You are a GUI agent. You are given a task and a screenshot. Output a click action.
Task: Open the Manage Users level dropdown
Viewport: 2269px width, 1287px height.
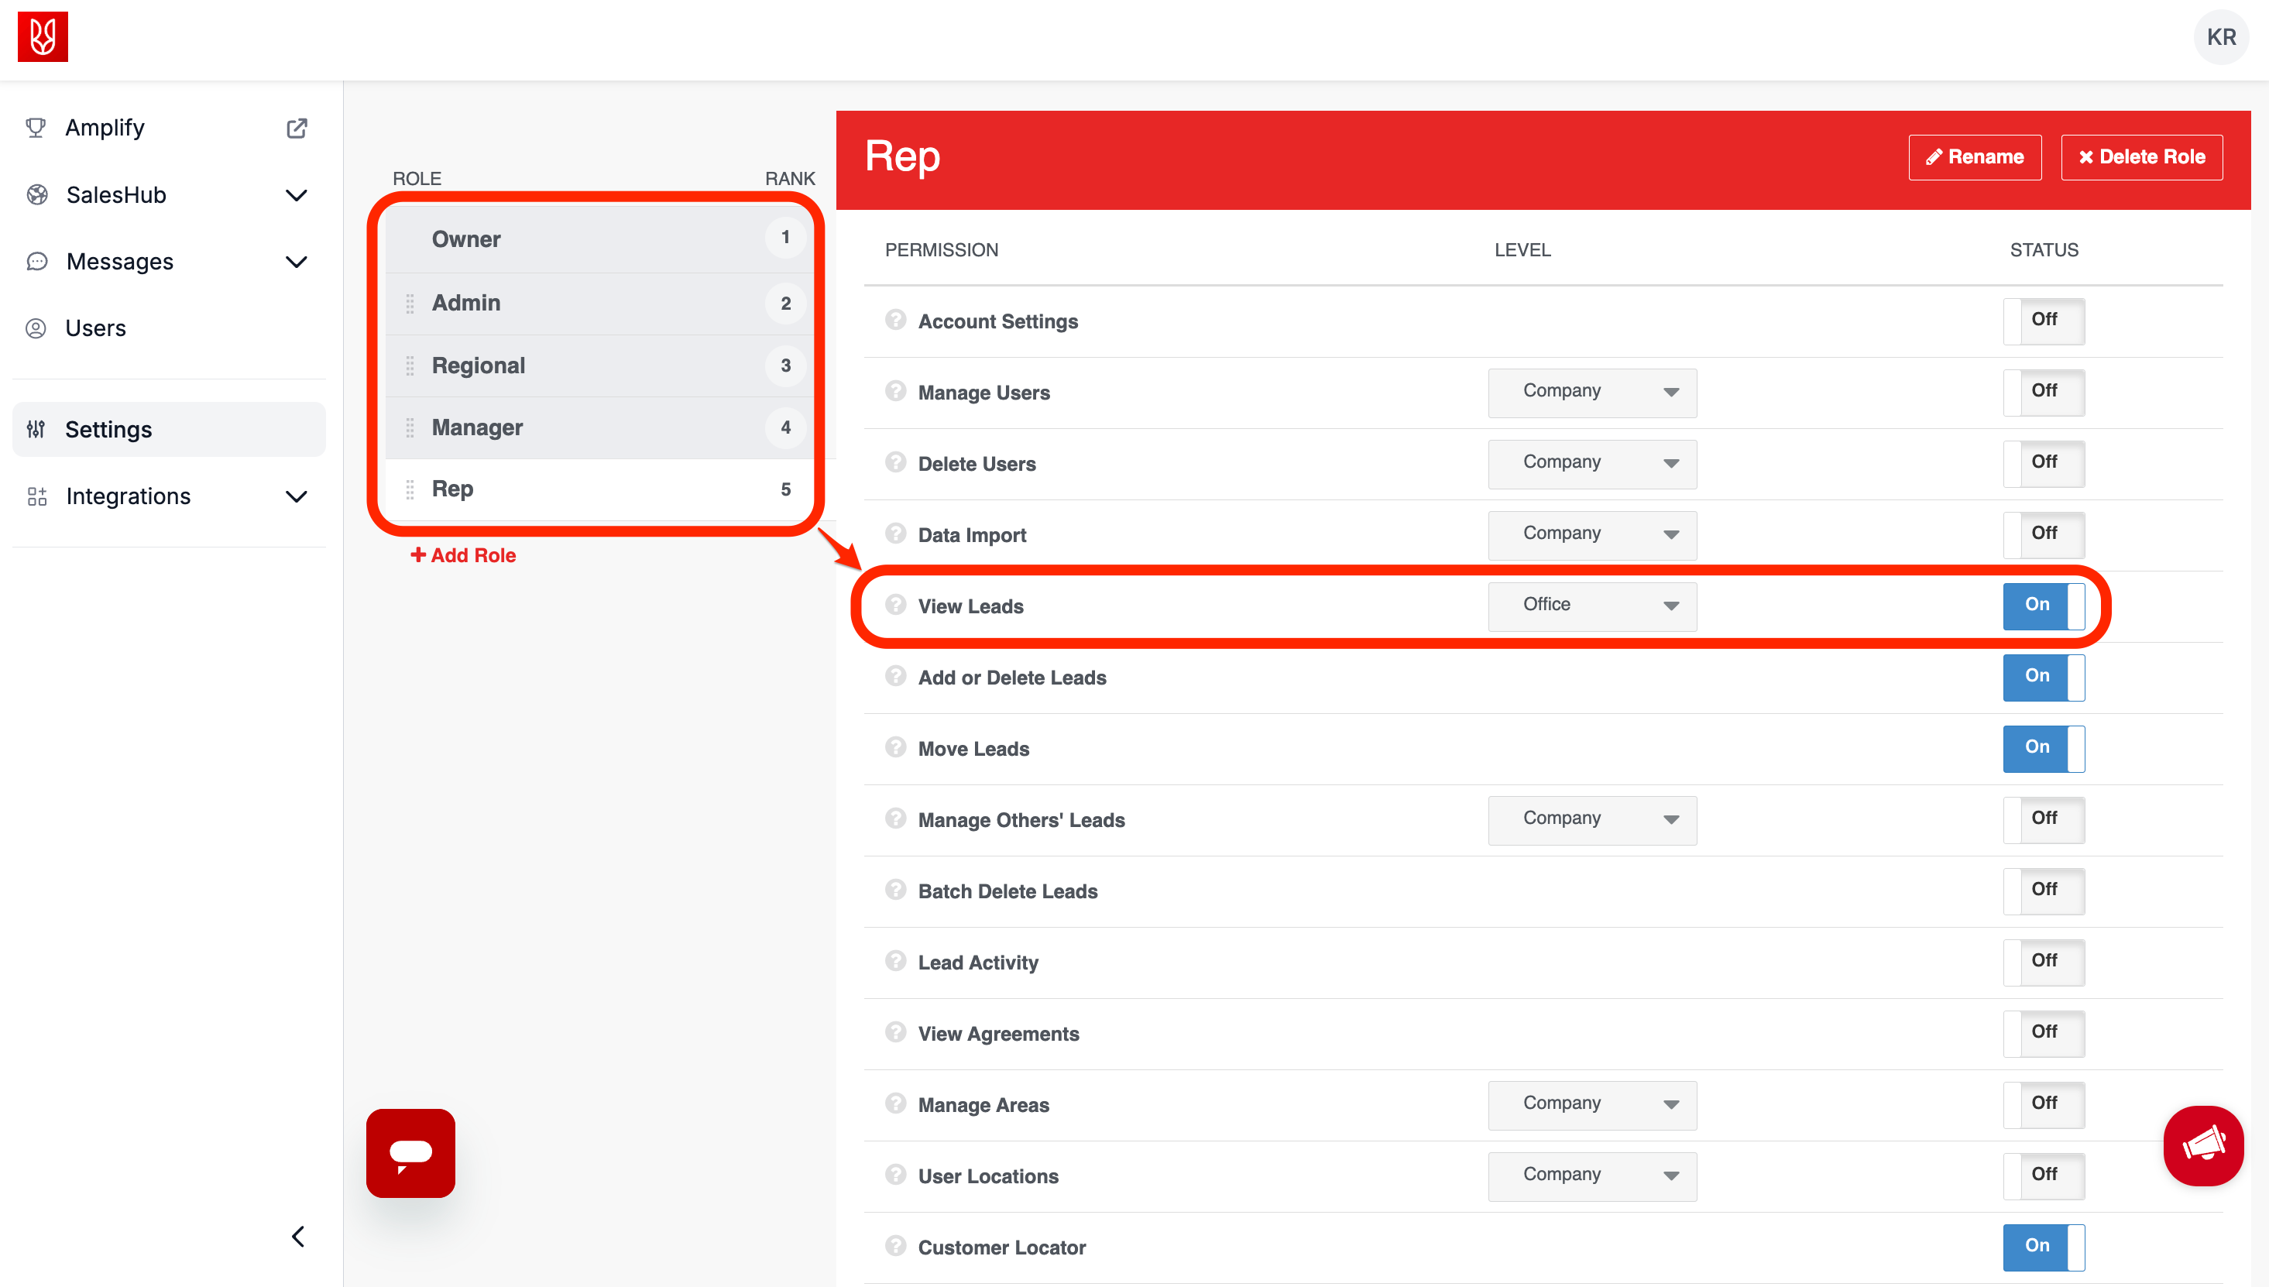tap(1591, 392)
